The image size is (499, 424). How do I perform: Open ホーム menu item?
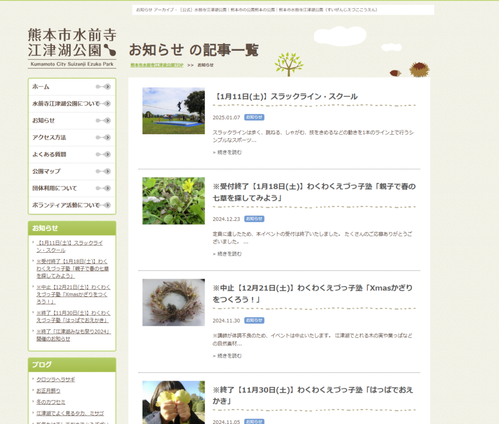coord(72,87)
